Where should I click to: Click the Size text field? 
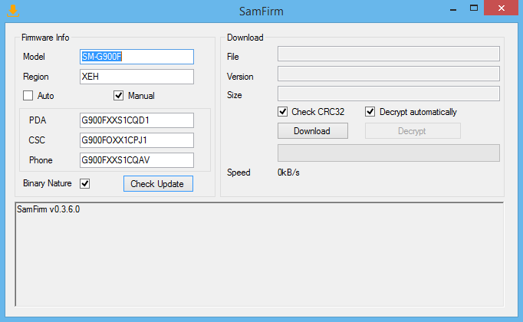click(389, 94)
